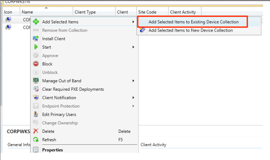The image size is (270, 160).
Task: Click the green Start arrow icon
Action: (36, 47)
